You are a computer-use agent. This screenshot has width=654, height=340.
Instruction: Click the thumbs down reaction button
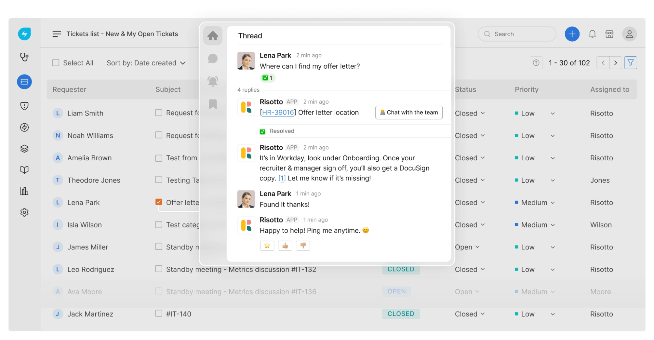click(x=303, y=245)
